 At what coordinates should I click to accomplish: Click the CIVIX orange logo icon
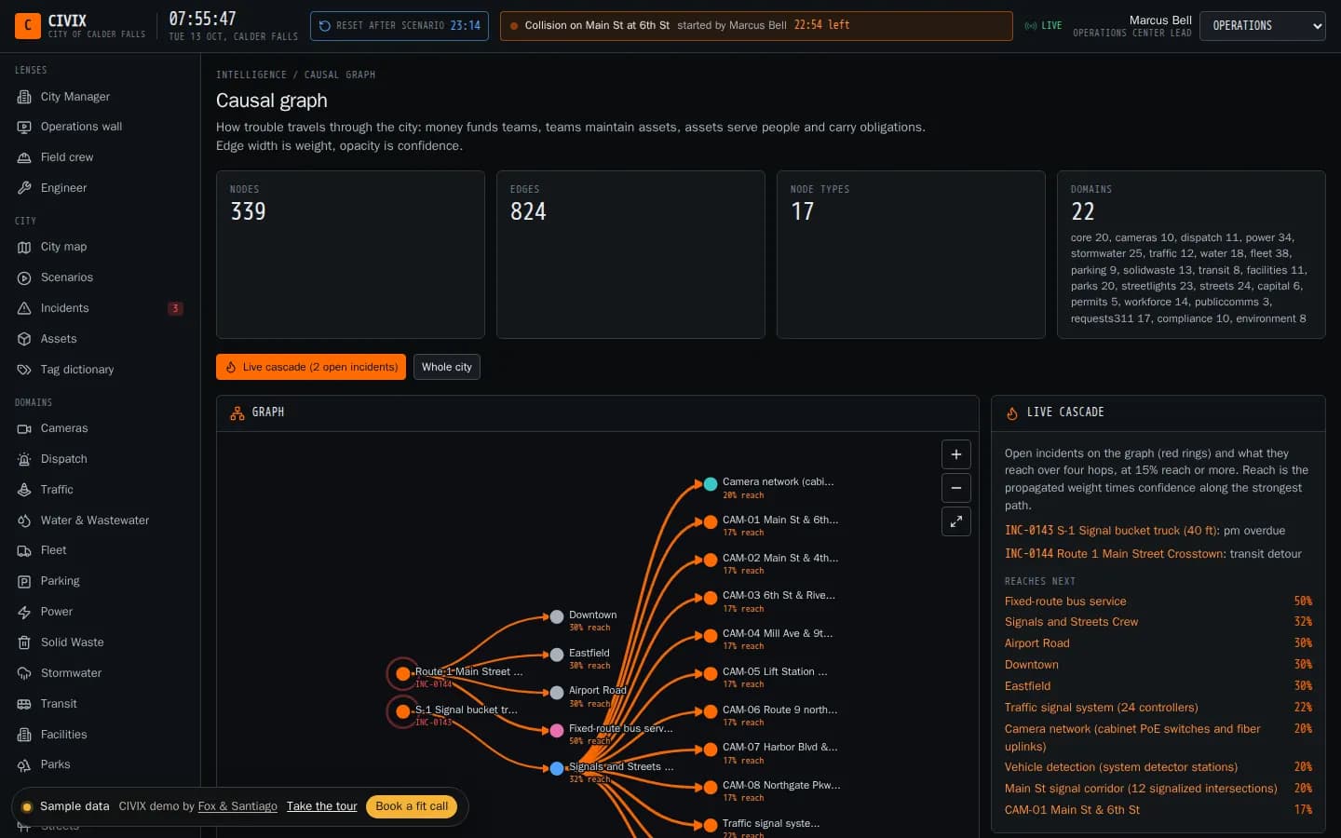tap(28, 25)
